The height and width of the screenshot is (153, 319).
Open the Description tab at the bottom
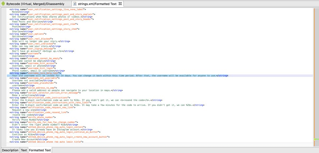tap(10, 150)
